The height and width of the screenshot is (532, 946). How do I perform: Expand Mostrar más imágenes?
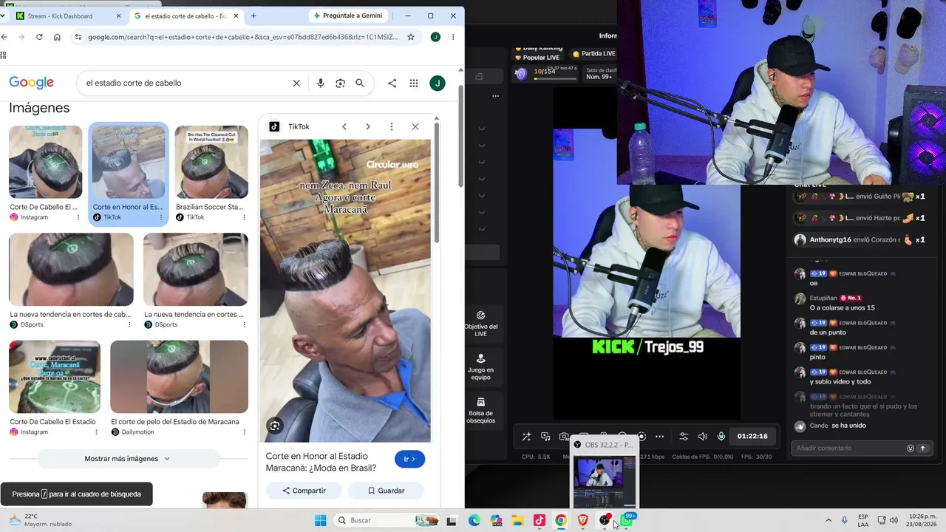[128, 459]
